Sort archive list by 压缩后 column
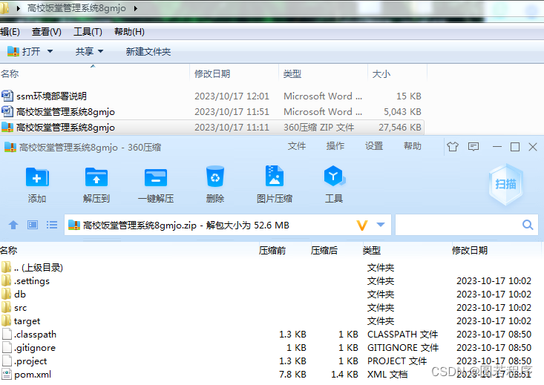The width and height of the screenshot is (544, 385). pos(324,251)
